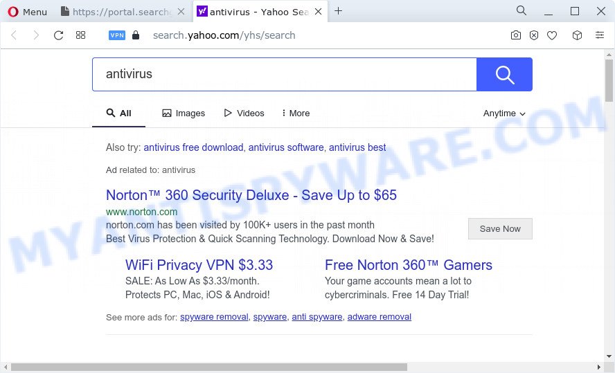Viewport: 615px width, 373px height.
Task: Expand the Anytime filter dropdown
Action: [504, 113]
